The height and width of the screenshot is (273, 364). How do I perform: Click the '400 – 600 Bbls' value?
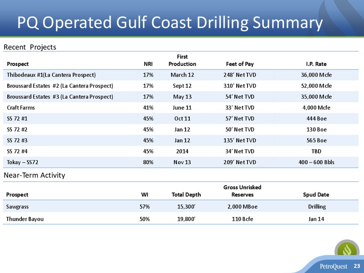click(316, 162)
